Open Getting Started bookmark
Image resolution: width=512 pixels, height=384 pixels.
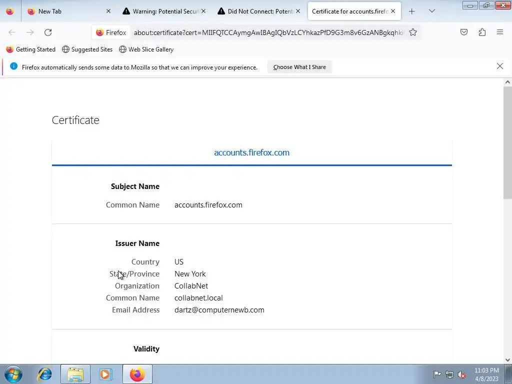click(x=30, y=49)
